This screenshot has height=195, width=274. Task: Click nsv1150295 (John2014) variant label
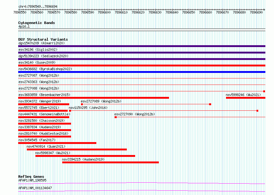click(x=88, y=108)
